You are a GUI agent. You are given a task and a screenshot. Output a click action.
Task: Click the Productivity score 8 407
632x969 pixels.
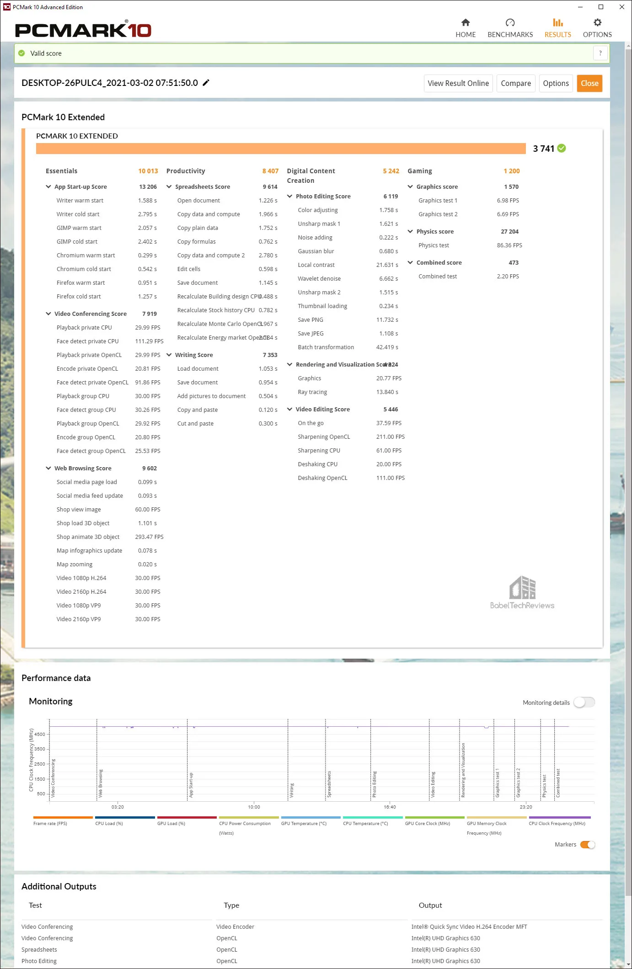[270, 171]
